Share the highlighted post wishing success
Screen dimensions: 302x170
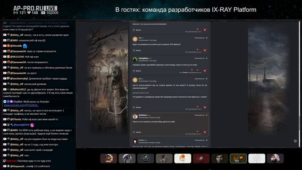tap(207, 115)
